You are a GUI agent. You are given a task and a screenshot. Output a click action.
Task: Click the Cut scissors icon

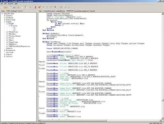click(x=18, y=7)
